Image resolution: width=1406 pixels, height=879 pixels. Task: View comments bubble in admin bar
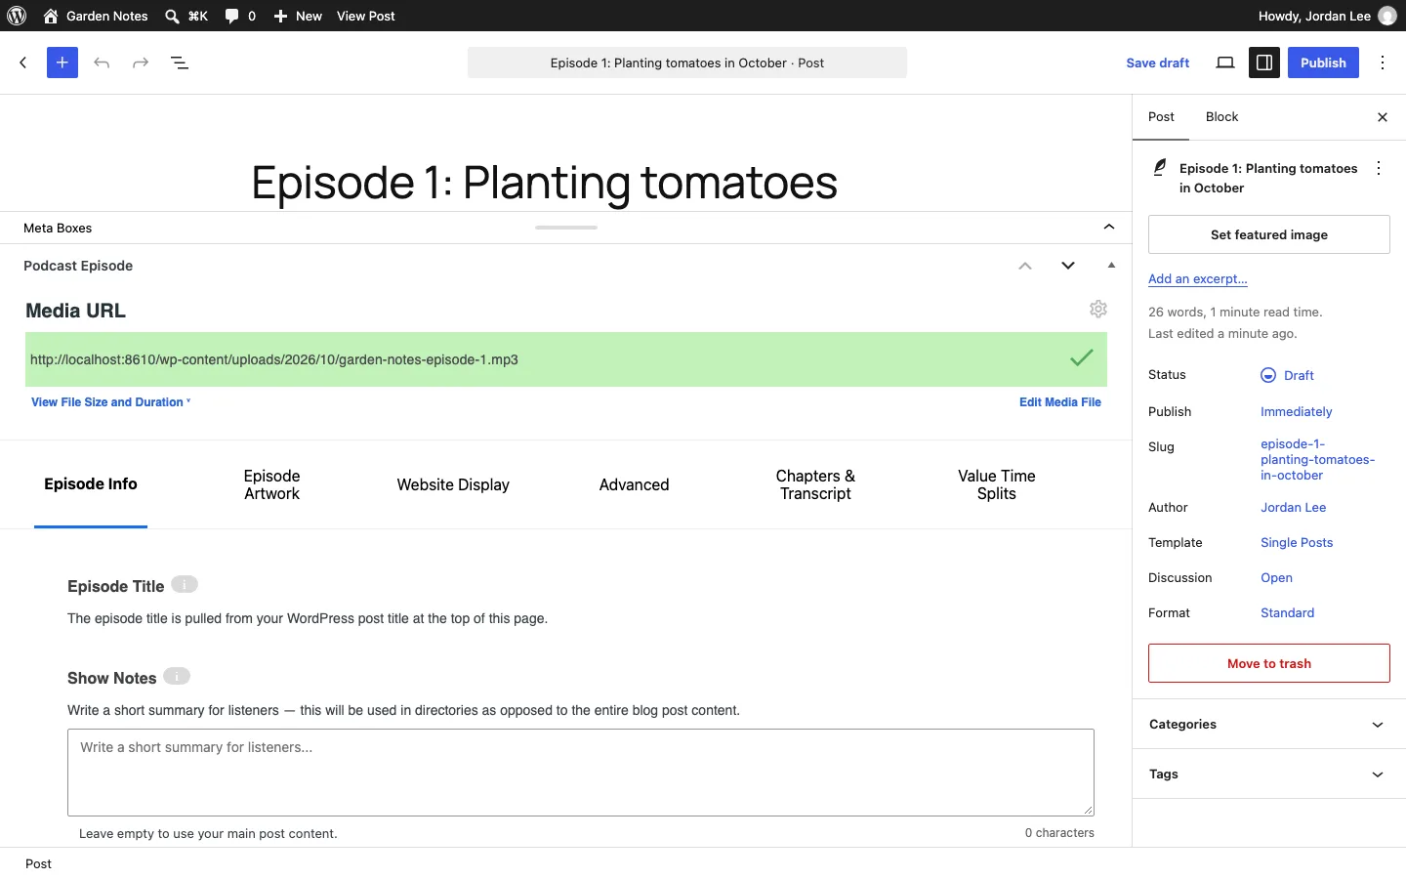pyautogui.click(x=240, y=16)
